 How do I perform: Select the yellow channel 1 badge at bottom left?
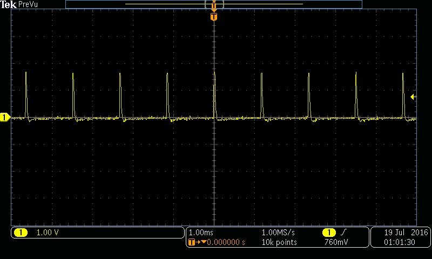click(x=21, y=233)
